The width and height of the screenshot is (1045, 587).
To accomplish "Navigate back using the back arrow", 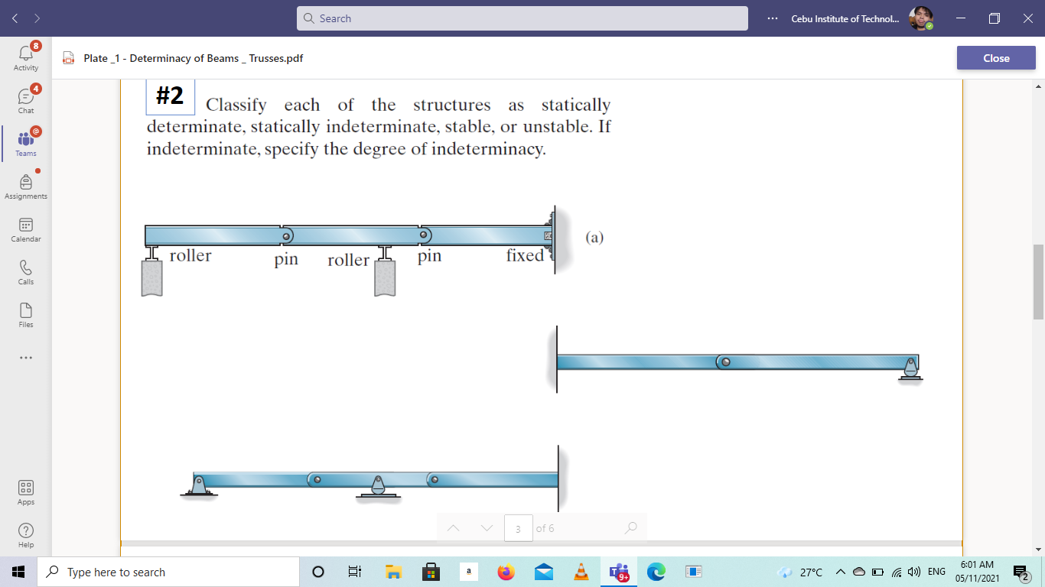I will (x=14, y=18).
